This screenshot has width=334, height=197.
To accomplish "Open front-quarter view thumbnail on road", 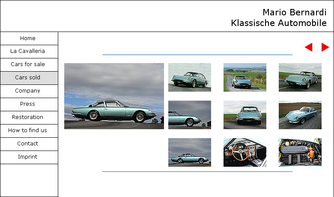I will (190, 77).
